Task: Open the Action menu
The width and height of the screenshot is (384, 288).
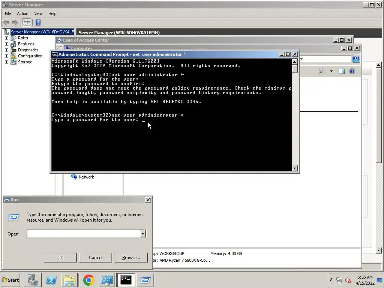Action: 22,13
